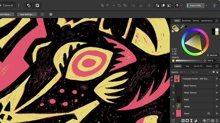Open the Export PNG dropdown arrow
The image size is (220, 123).
point(207,6)
